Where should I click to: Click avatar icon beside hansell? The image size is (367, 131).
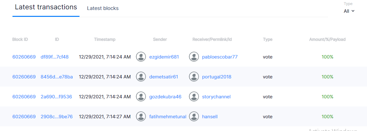[194, 116]
